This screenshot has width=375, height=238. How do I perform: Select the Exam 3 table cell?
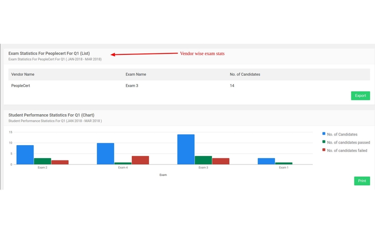click(x=132, y=86)
